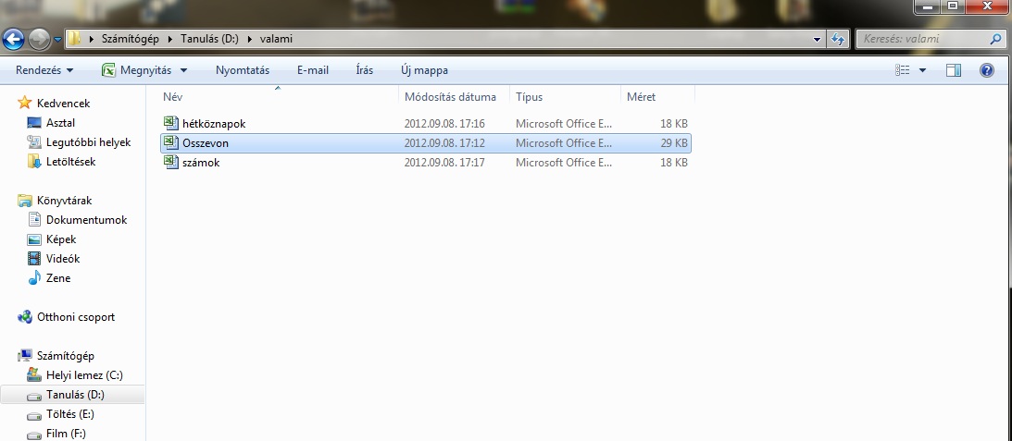Click the 29 KB size value
Viewport: 1012px width, 441px height.
[674, 143]
